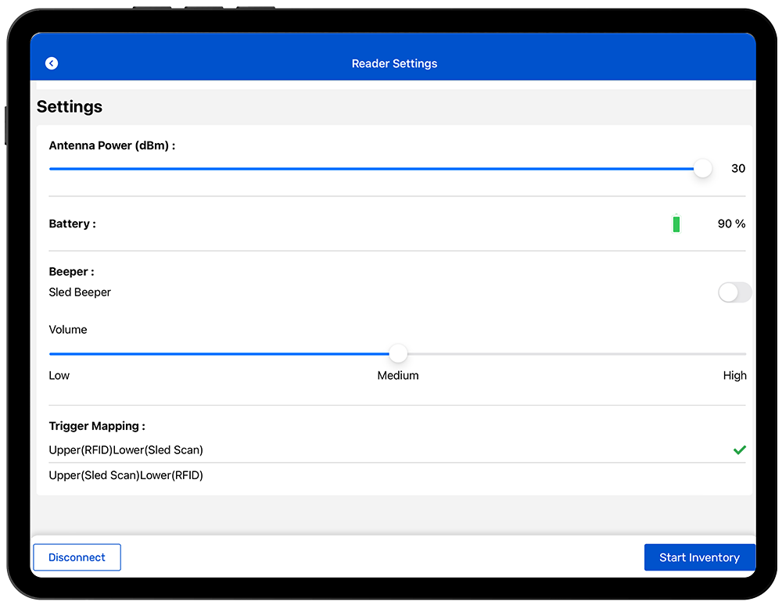Click the Battery row label
The width and height of the screenshot is (782, 605).
72,224
